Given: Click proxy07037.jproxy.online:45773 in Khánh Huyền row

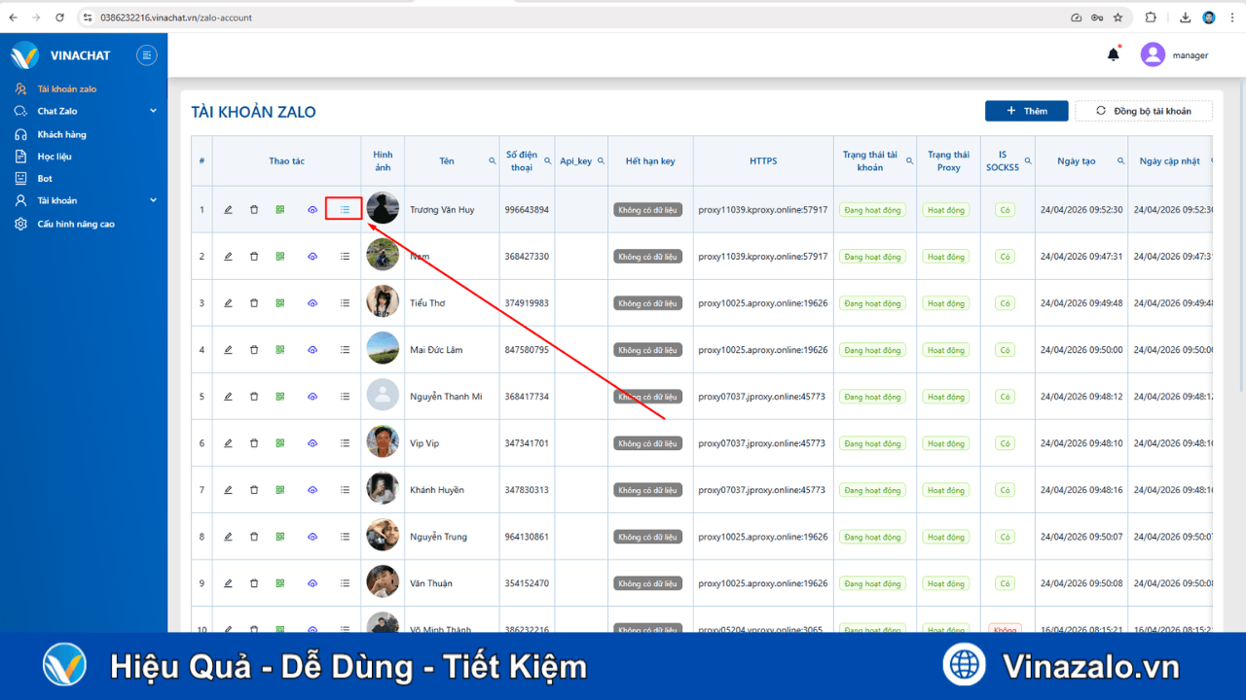Looking at the screenshot, I should tap(761, 490).
